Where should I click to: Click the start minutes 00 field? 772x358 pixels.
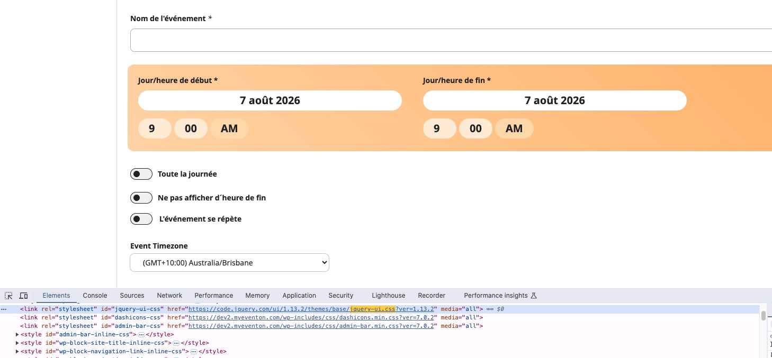tap(191, 128)
